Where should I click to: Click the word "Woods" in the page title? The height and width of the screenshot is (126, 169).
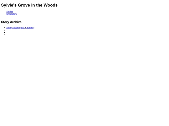(51, 5)
